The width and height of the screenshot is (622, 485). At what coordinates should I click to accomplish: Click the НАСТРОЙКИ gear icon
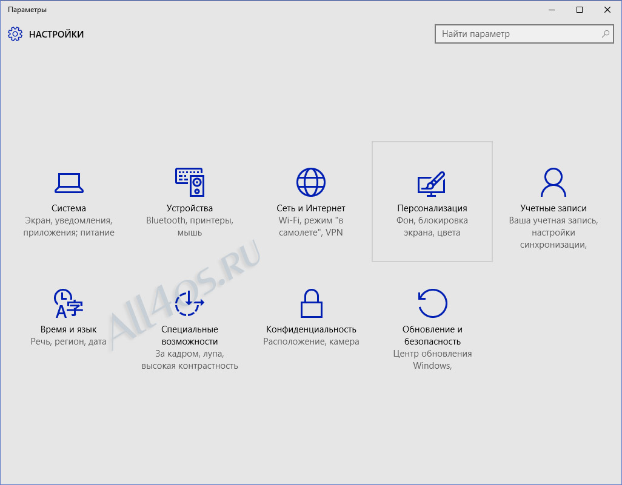click(x=15, y=34)
